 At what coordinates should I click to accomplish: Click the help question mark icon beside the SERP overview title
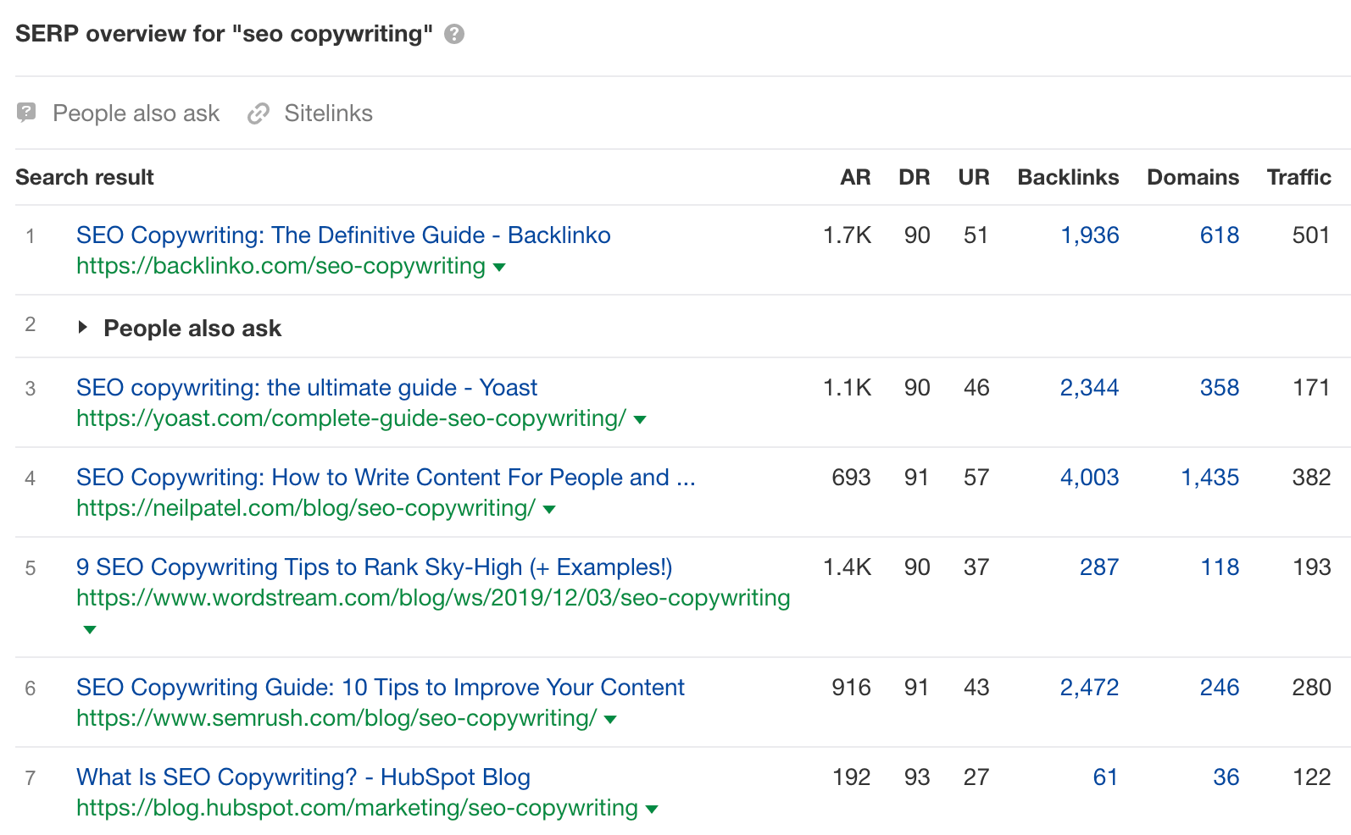tap(454, 34)
